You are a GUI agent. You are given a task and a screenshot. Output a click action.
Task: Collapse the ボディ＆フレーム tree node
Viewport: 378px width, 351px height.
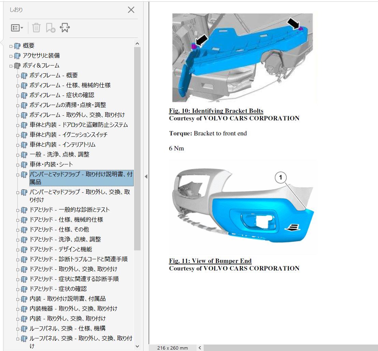pos(11,66)
